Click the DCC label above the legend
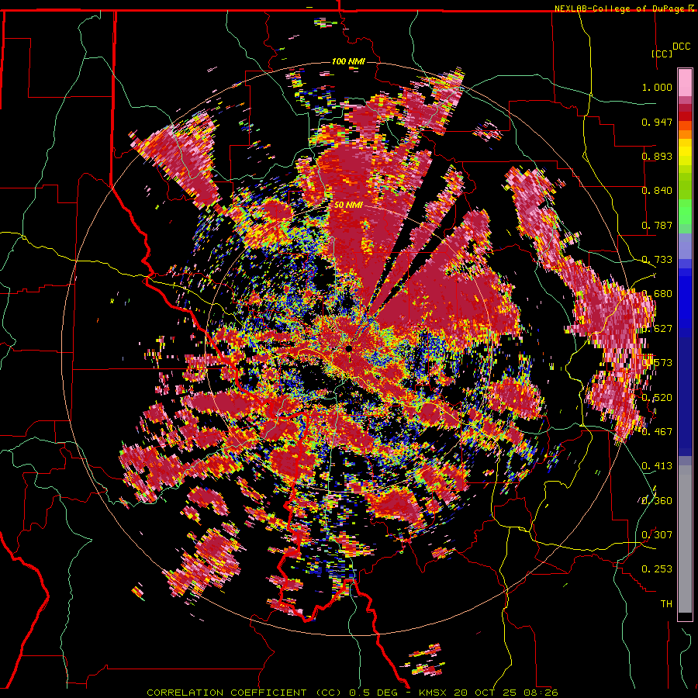Viewport: 698px width, 698px height. coord(681,47)
